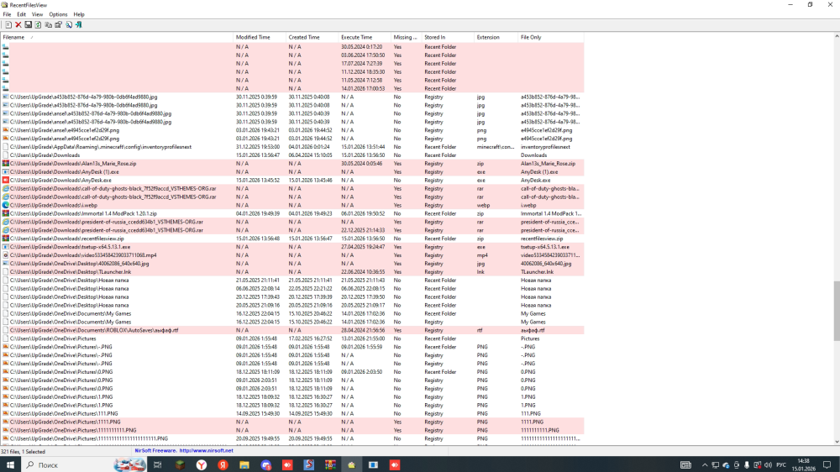Click the Open Selected File toolbar icon
Screen dimensions: 840x472
click(x=8, y=24)
